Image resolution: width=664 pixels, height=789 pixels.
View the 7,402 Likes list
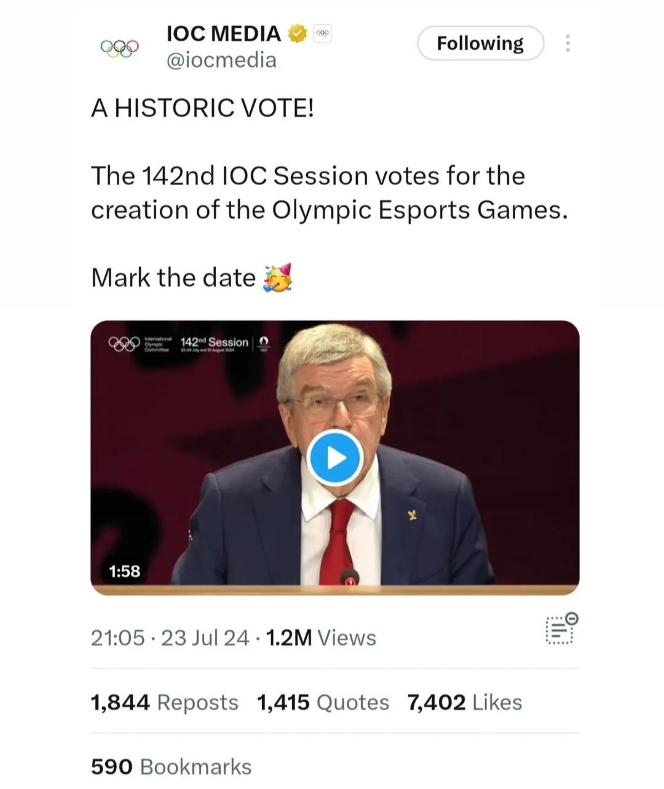(x=464, y=702)
